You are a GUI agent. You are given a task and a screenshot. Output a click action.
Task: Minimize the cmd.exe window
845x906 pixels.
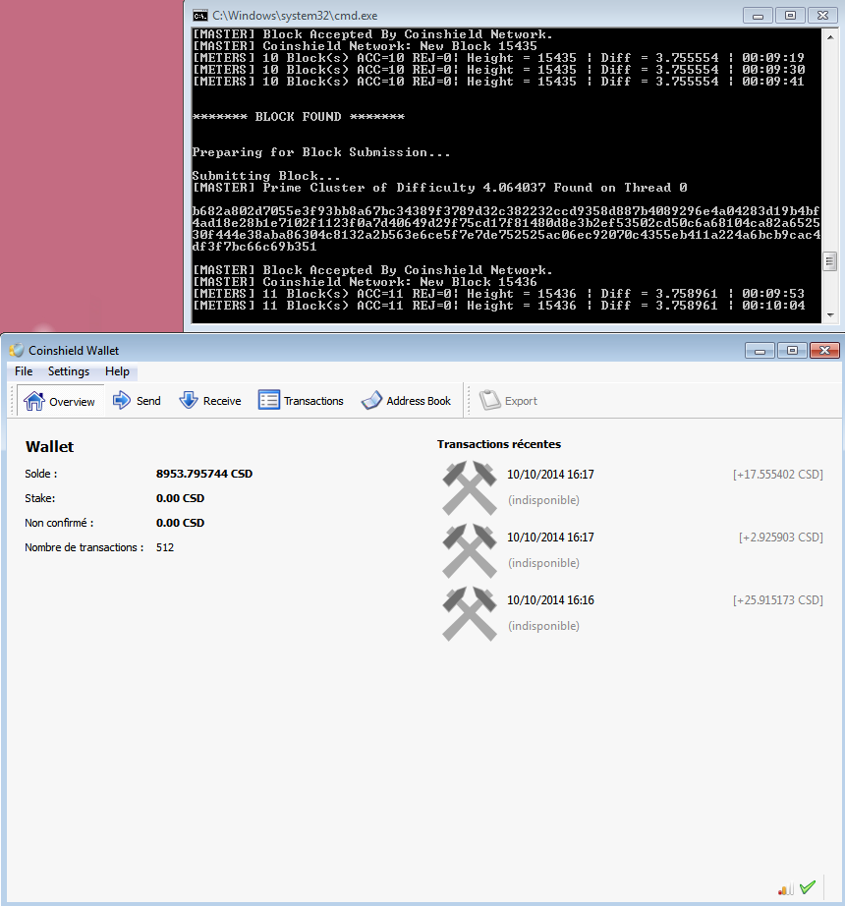pyautogui.click(x=759, y=16)
